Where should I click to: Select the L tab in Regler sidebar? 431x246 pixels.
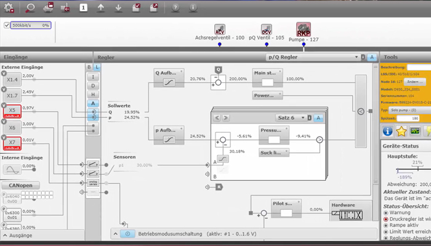(x=97, y=67)
